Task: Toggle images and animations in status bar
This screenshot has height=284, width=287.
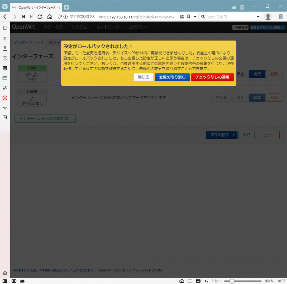Action: point(198,281)
